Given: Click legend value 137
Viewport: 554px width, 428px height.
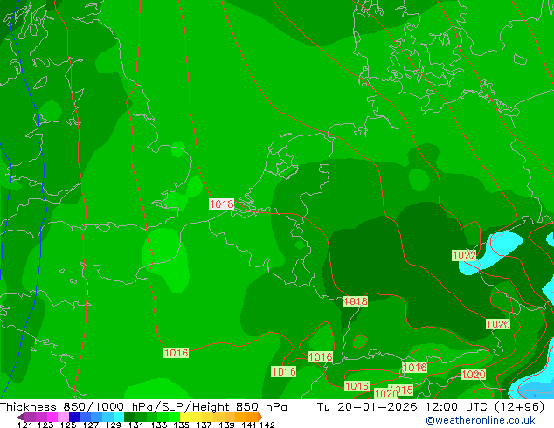Looking at the screenshot, I should click(x=204, y=425).
